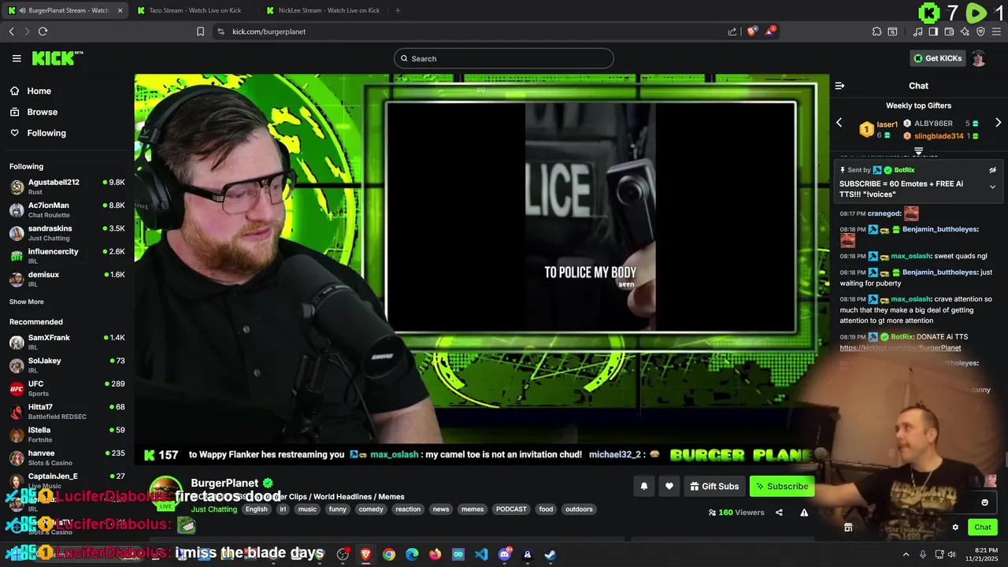Go back in browser history
1008x567 pixels.
coord(11,31)
